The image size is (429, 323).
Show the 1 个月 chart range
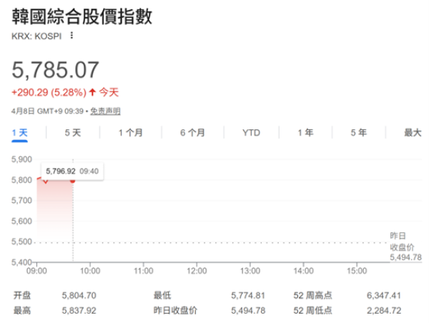click(x=131, y=132)
